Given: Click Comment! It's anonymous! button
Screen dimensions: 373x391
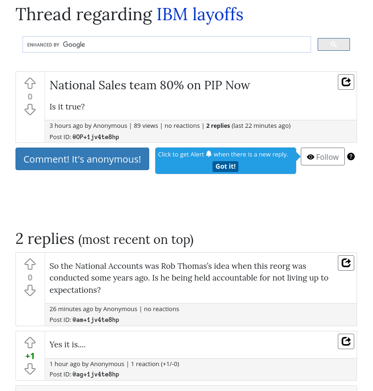Looking at the screenshot, I should click(x=82, y=159).
